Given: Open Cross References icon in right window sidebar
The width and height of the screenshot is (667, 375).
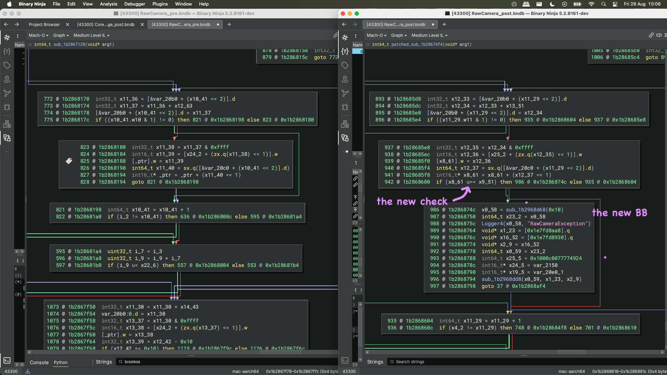Looking at the screenshot, I should tap(345, 138).
